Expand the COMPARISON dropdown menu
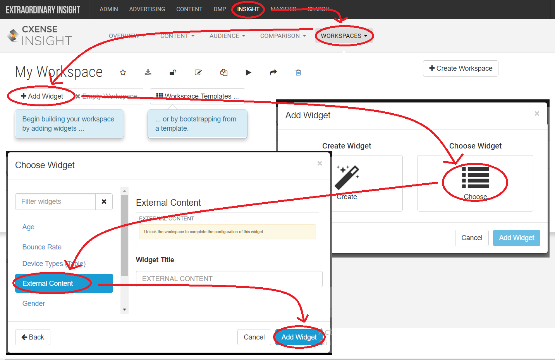 [283, 36]
